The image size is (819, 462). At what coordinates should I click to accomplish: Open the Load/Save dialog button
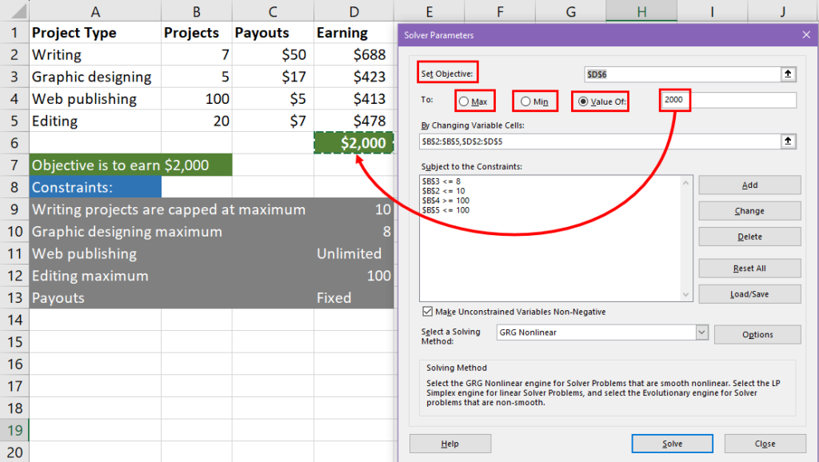(x=749, y=294)
